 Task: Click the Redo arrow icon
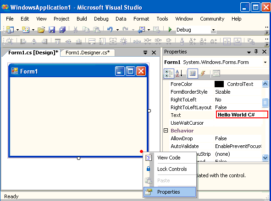point(125,30)
